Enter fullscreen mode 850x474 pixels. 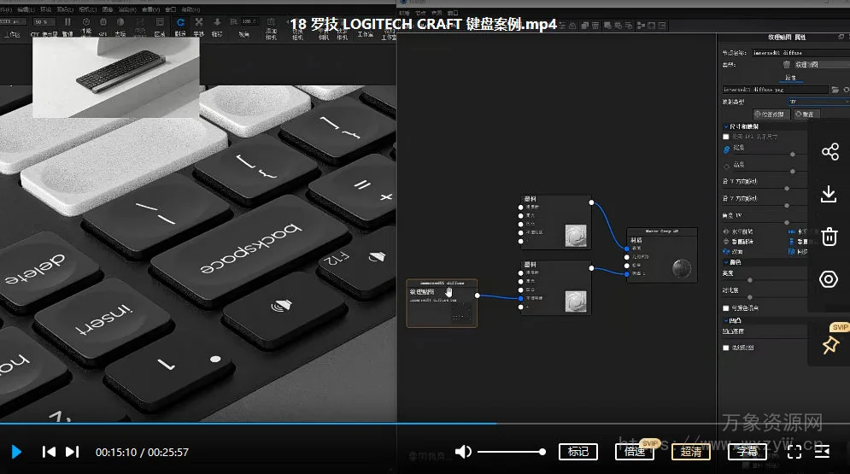(x=794, y=452)
